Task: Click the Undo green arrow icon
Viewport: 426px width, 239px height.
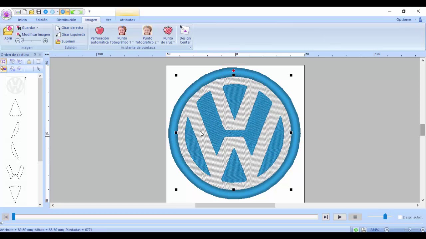Action: (73, 12)
